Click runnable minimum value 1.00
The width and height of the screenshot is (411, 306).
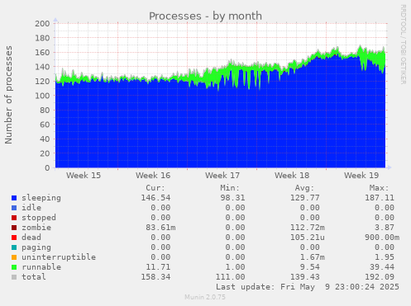coord(235,267)
